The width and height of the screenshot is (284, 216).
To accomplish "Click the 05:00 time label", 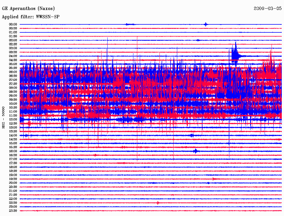I will tap(13, 64).
